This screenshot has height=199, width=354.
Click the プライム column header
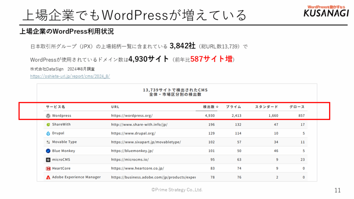point(234,107)
